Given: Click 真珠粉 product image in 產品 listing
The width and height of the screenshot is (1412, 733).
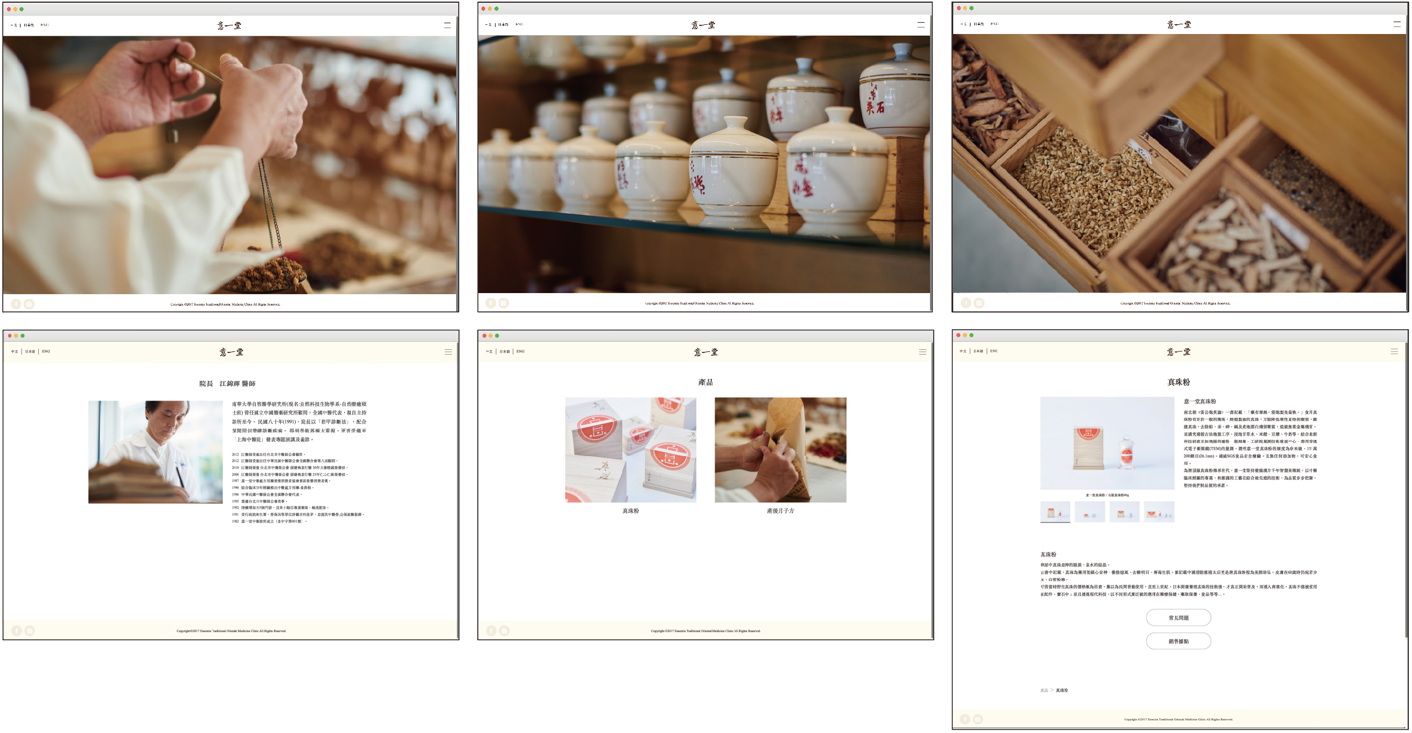Looking at the screenshot, I should tap(630, 450).
